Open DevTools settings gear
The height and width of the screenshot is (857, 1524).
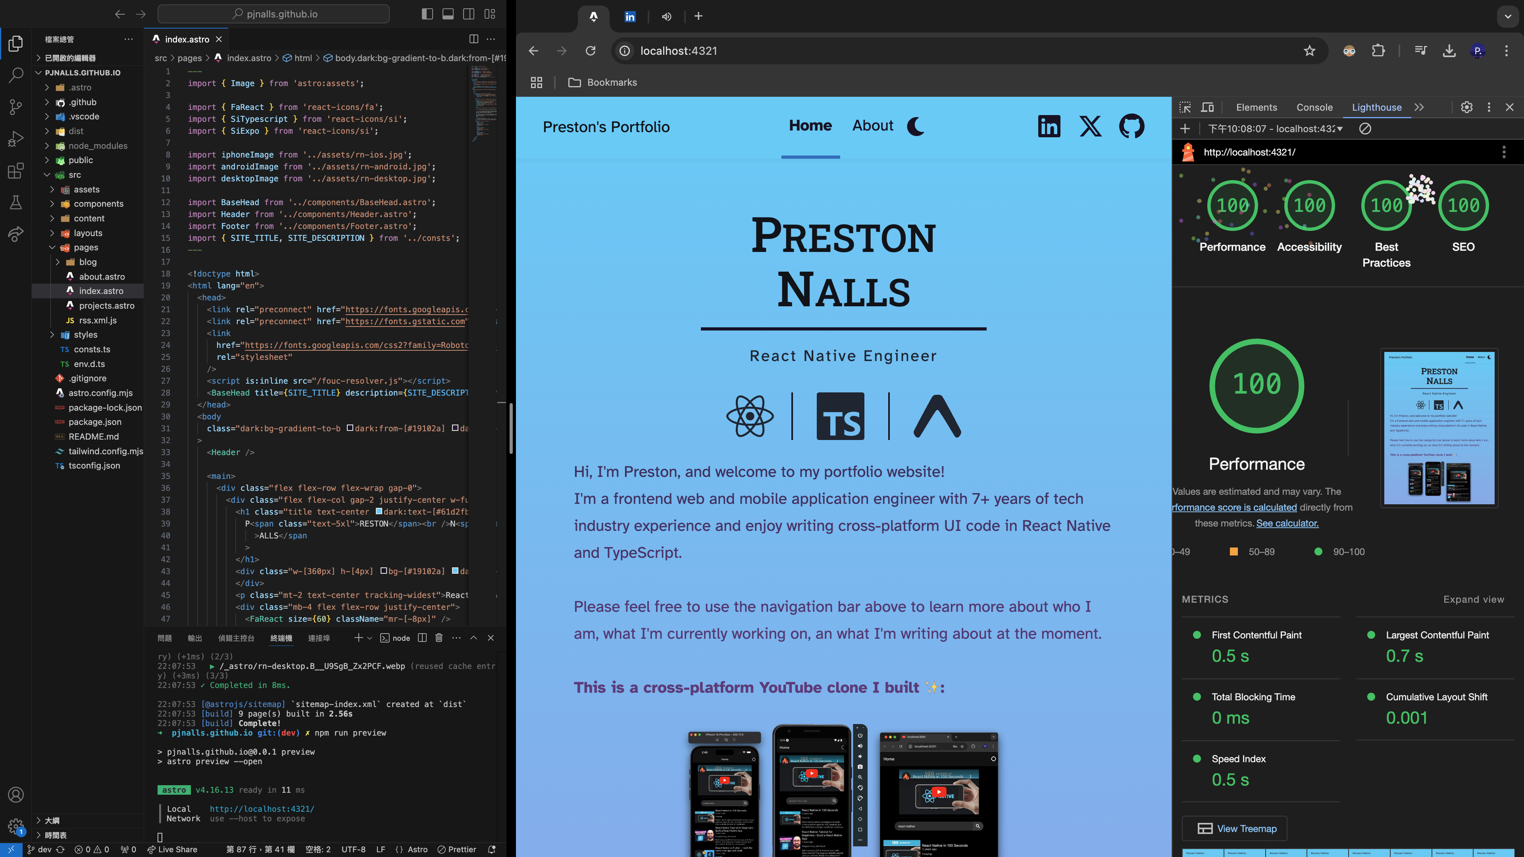[1466, 107]
